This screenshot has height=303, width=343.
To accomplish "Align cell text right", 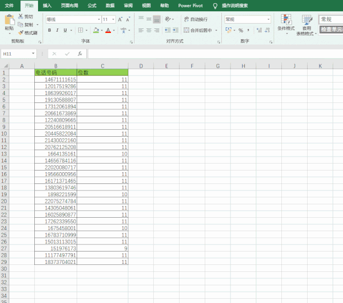I will coord(156,30).
